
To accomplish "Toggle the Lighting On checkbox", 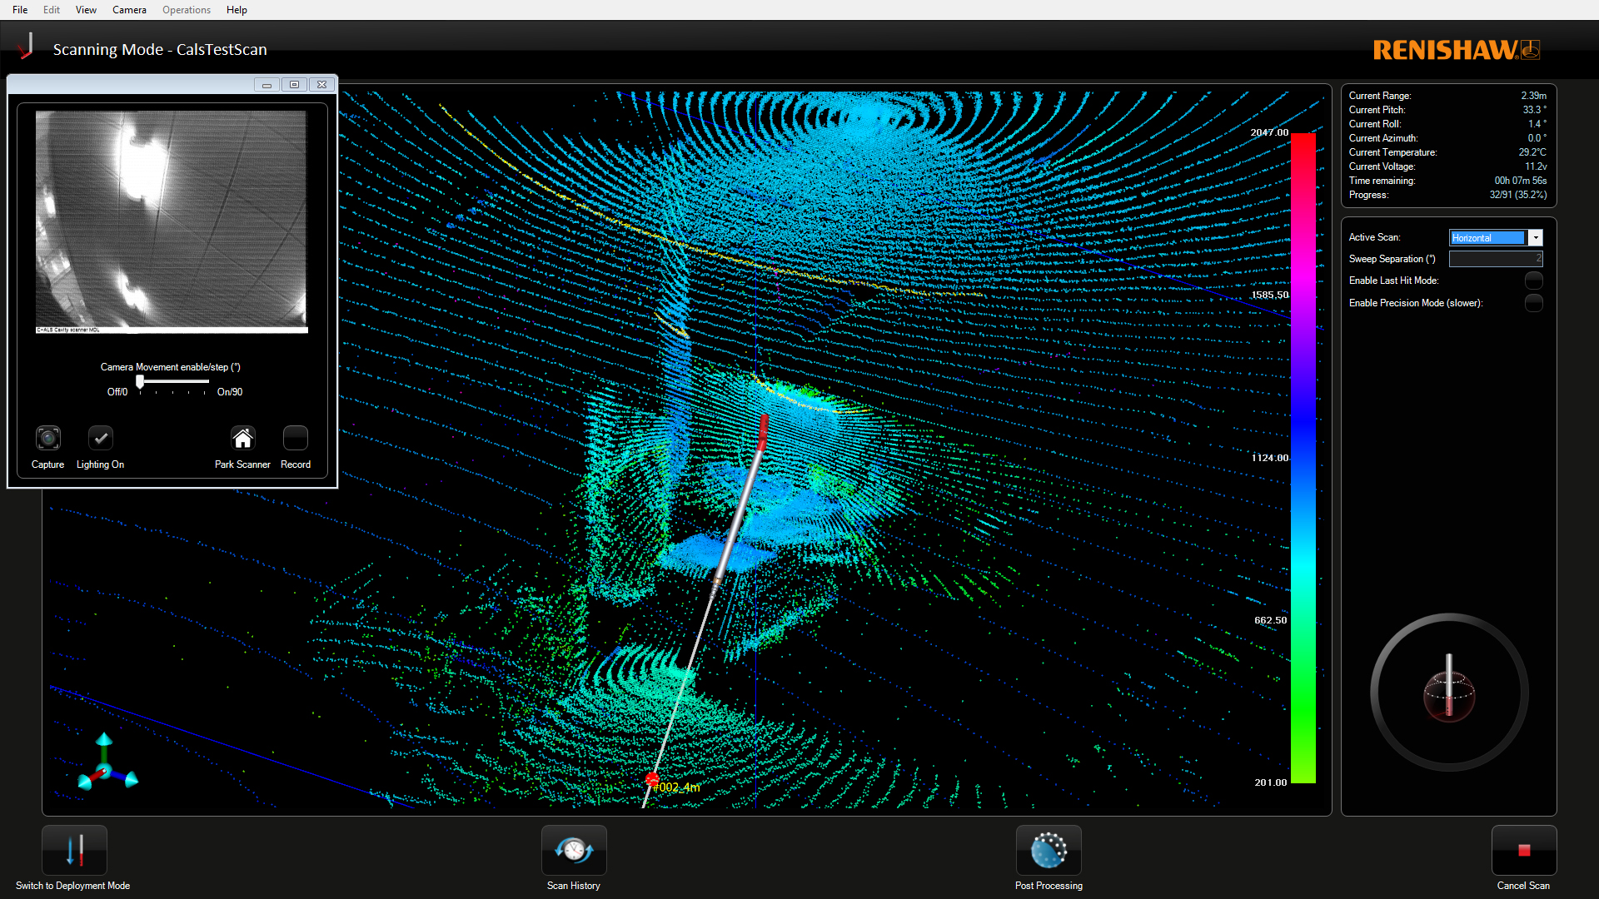I will 101,438.
